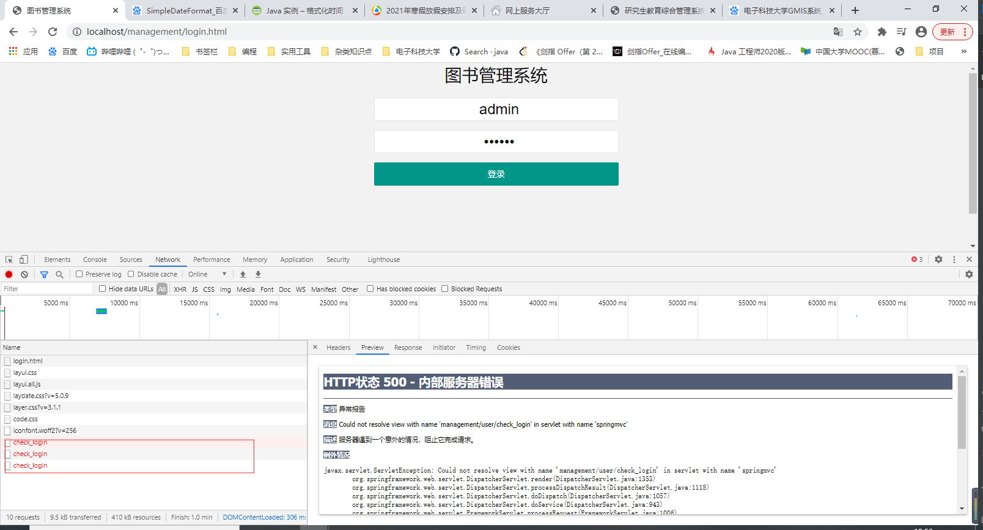This screenshot has height=530, width=983.
Task: Close the DevTools panel
Action: click(969, 260)
